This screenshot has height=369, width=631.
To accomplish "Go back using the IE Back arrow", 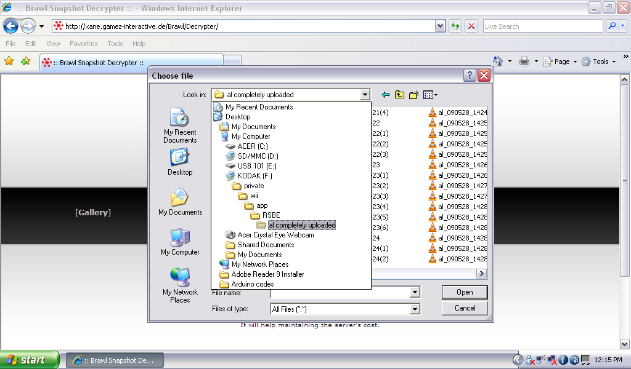I will (11, 26).
